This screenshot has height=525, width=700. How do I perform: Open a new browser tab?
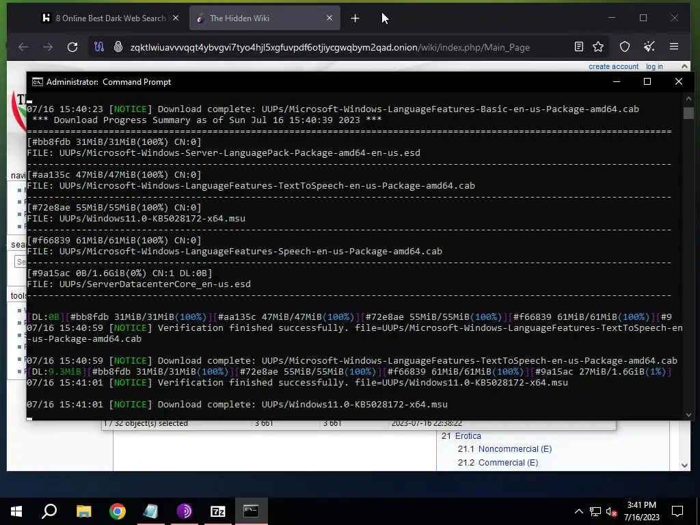tap(355, 18)
